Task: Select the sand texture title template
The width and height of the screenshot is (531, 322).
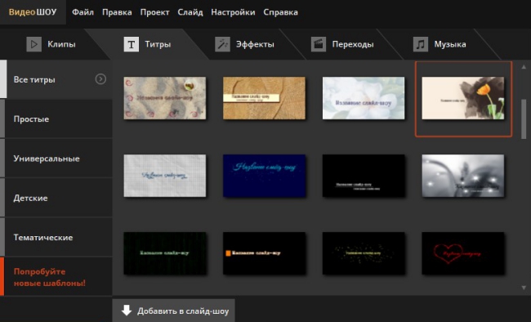Action: [164, 98]
